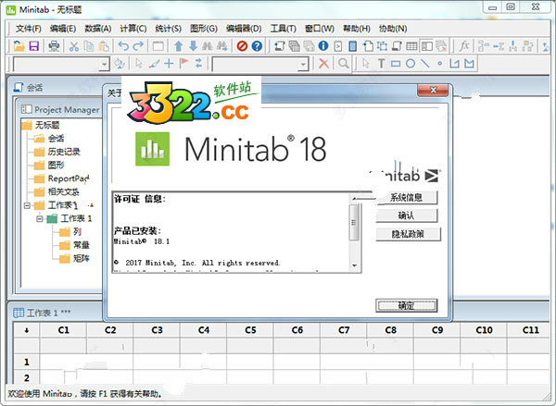Open the 图形(G) menu
This screenshot has width=556, height=406.
coord(200,29)
